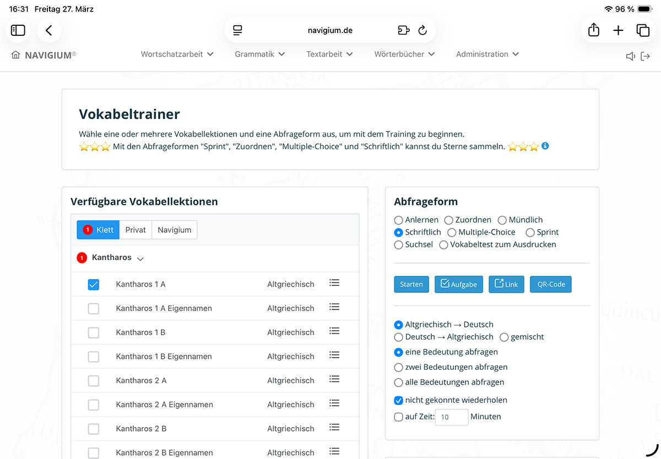Tap the Safari share icon
The width and height of the screenshot is (661, 459).
tap(593, 30)
